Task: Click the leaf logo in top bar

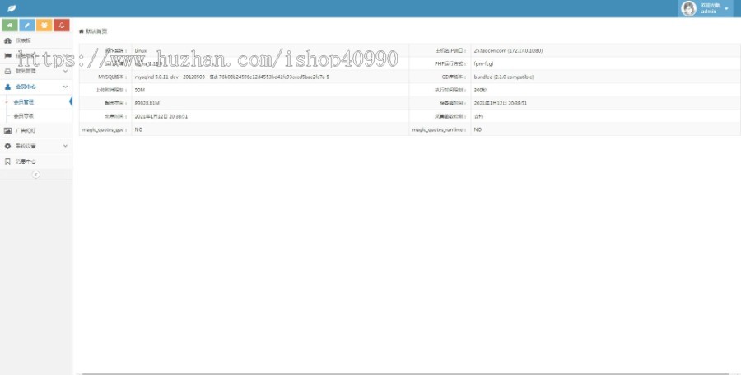Action: pos(12,8)
